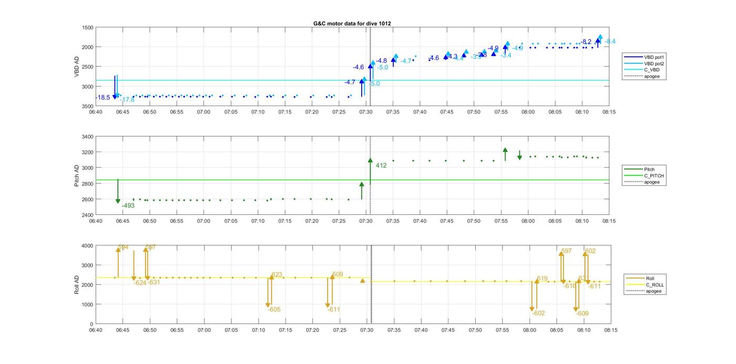Select the "594" roll data label
This screenshot has height=364, width=736.
point(124,247)
